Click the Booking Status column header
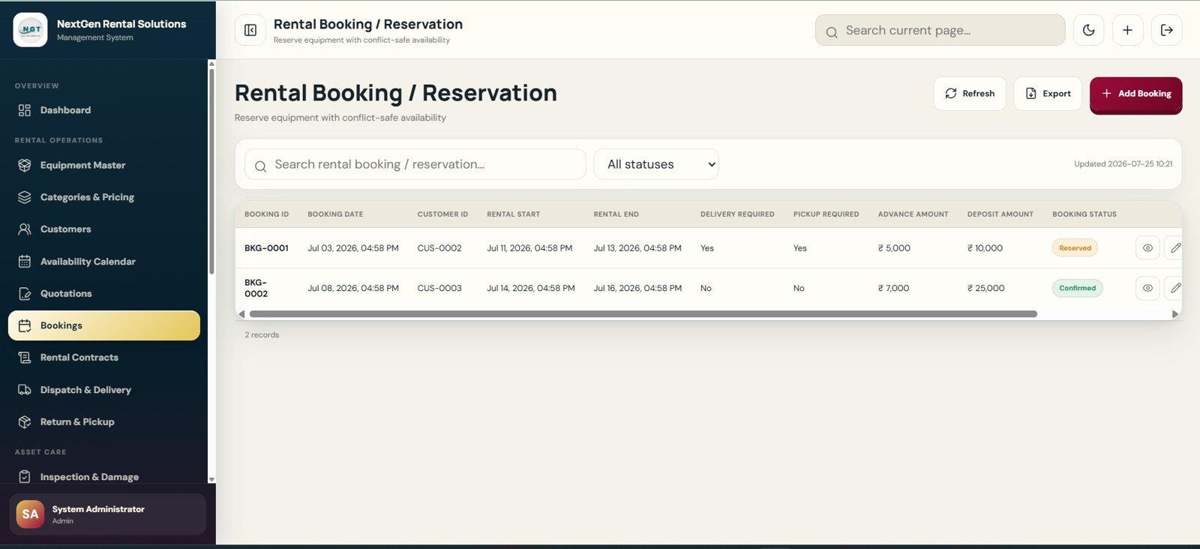1200x549 pixels. click(1084, 214)
